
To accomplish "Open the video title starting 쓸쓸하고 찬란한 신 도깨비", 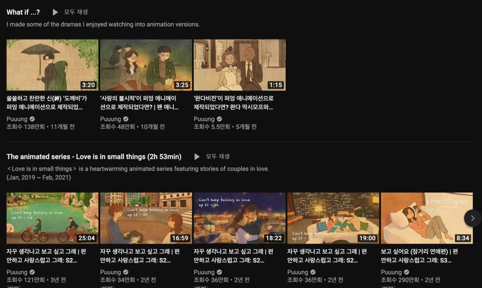I will click(47, 103).
